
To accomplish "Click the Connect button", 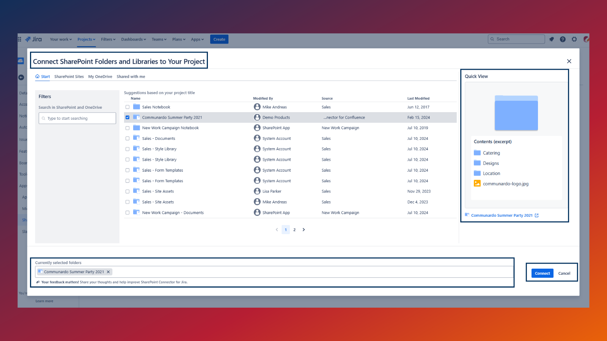I will tap(543, 273).
